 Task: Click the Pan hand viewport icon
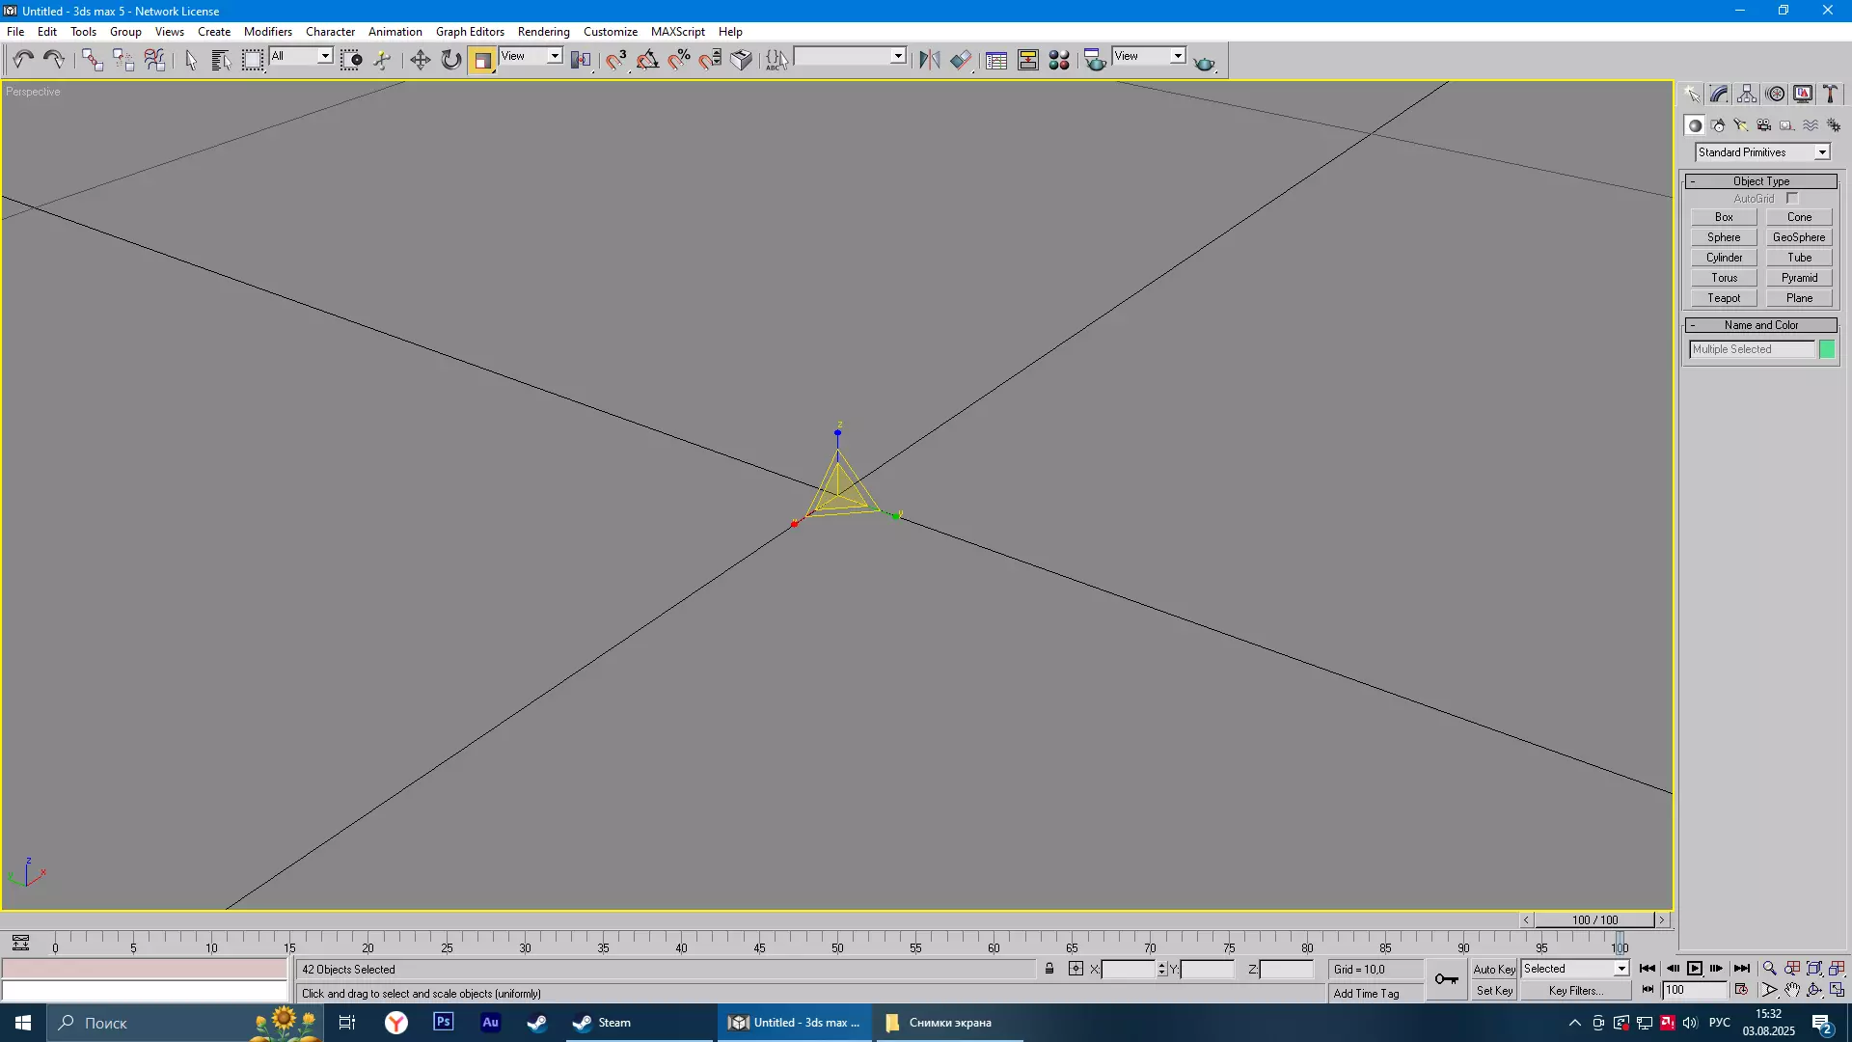click(1791, 990)
